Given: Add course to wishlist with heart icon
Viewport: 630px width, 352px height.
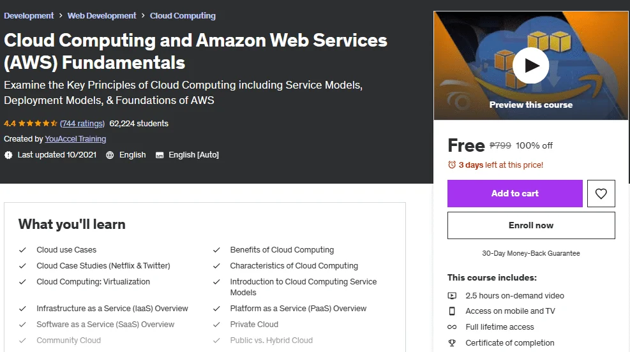Looking at the screenshot, I should pos(601,193).
